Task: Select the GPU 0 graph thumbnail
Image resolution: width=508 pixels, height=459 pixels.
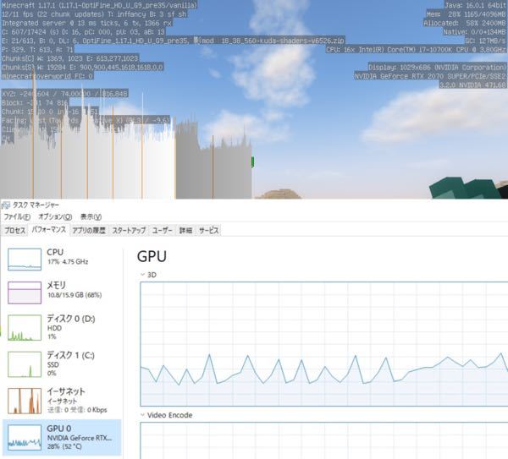Action: (x=25, y=438)
